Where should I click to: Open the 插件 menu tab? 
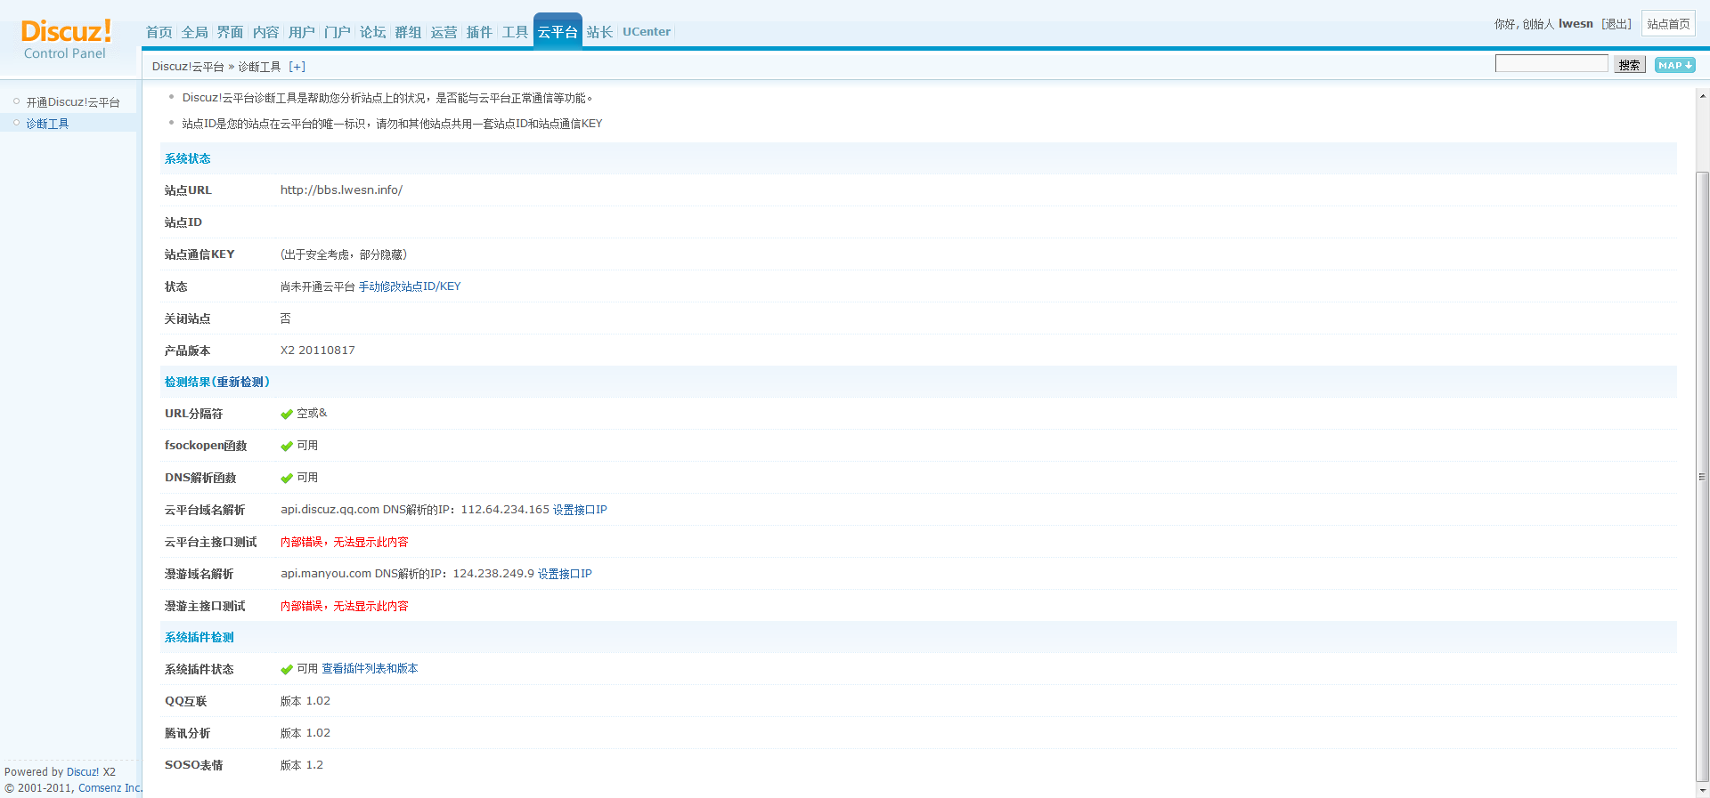pyautogui.click(x=480, y=32)
